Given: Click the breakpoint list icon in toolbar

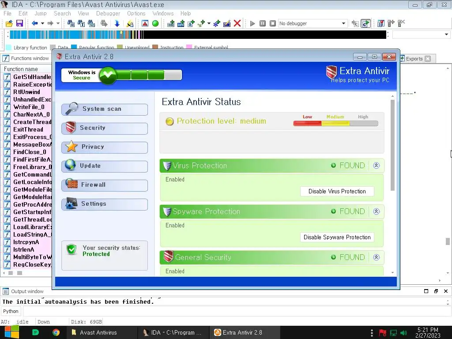Looking at the screenshot, I should click(x=381, y=23).
